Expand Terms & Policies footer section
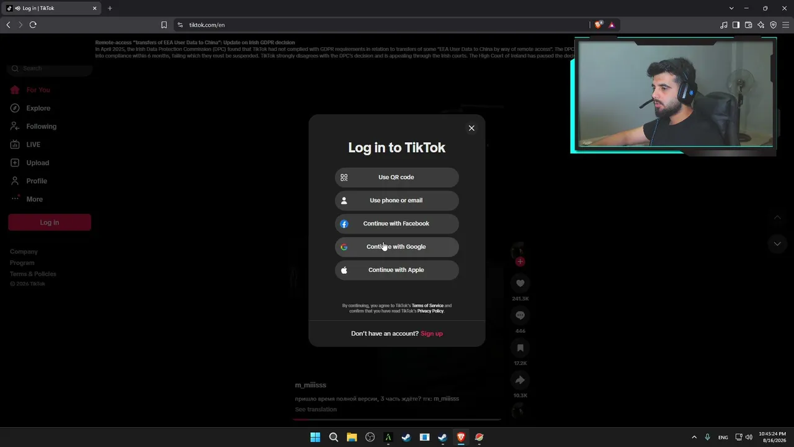The height and width of the screenshot is (447, 794). (x=33, y=274)
